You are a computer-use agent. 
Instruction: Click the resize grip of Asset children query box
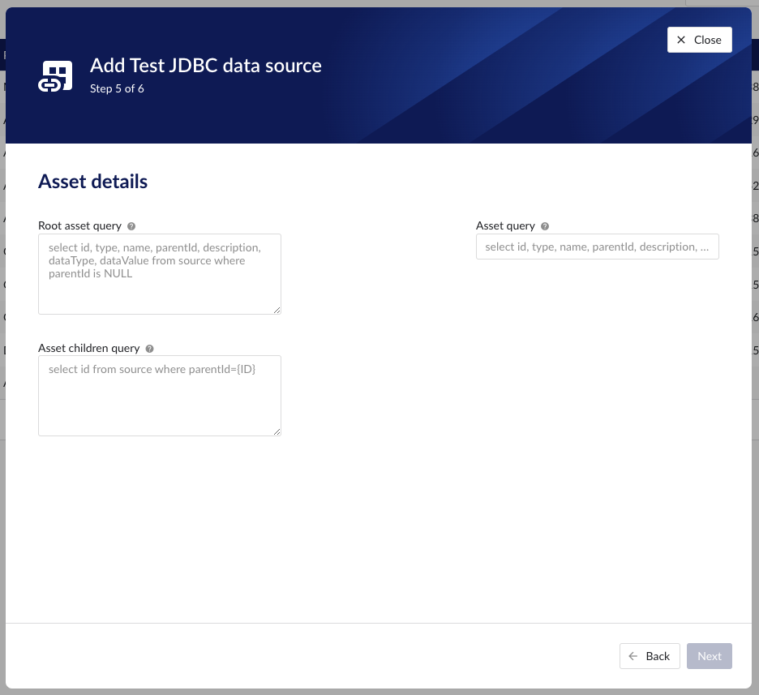(x=278, y=431)
